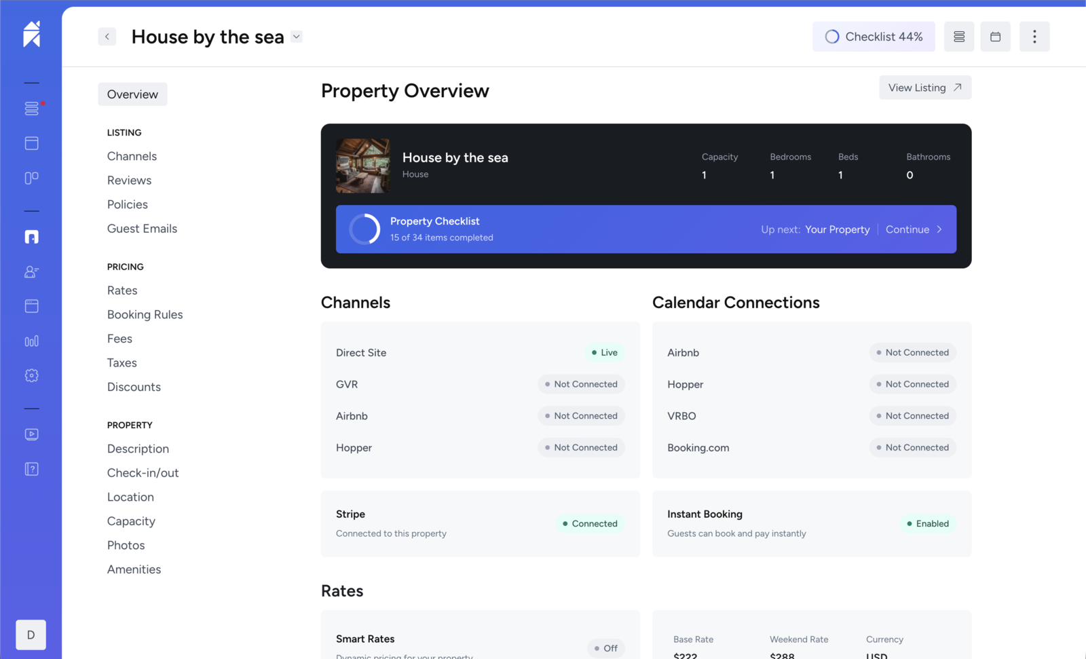Open Check-in/out menu item

tap(143, 473)
